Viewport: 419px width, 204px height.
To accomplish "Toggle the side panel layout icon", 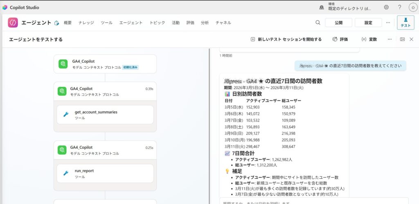I will [402, 39].
